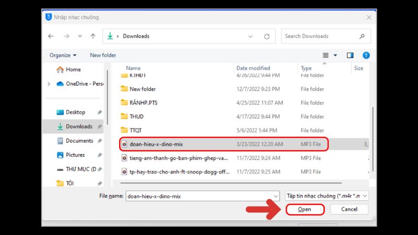Click the Back navigation arrow

(51, 36)
